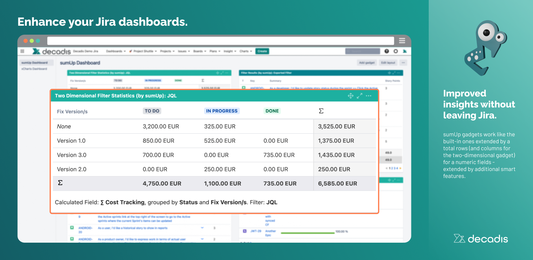Click the Fix Version/s column header

(x=72, y=112)
